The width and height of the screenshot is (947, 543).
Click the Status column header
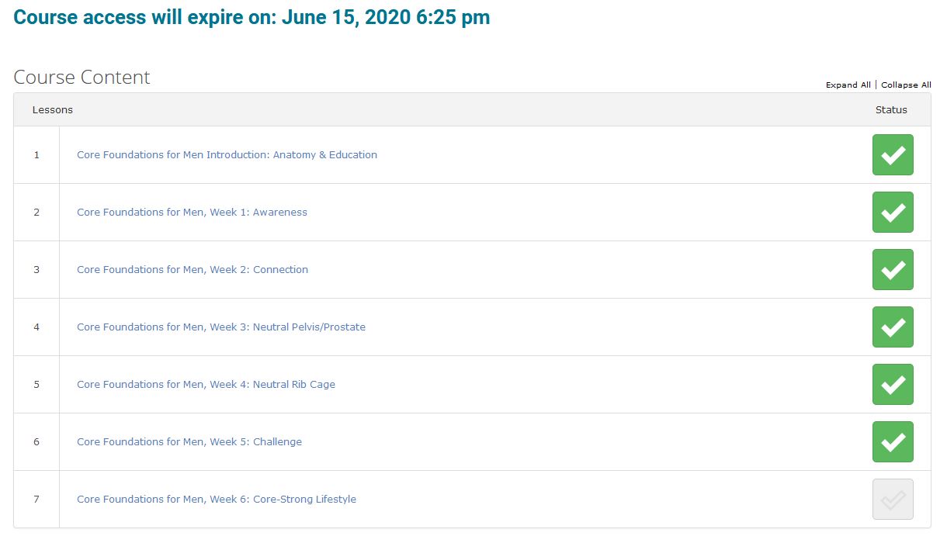pos(891,110)
